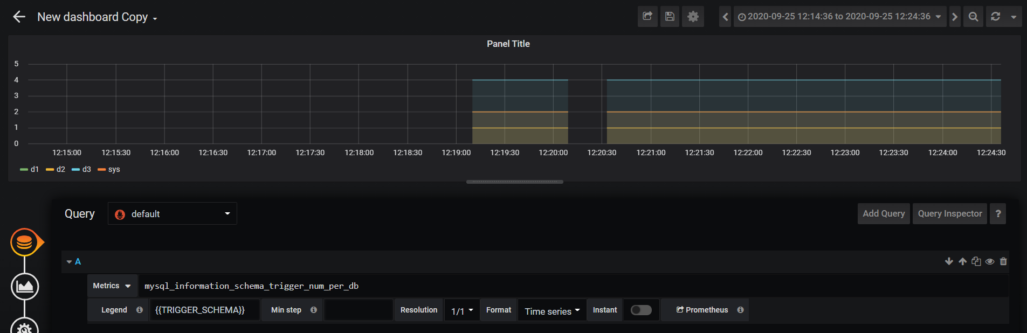Open the Metrics dropdown

(x=112, y=286)
